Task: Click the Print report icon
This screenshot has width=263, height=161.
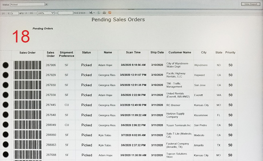Action: (x=104, y=13)
